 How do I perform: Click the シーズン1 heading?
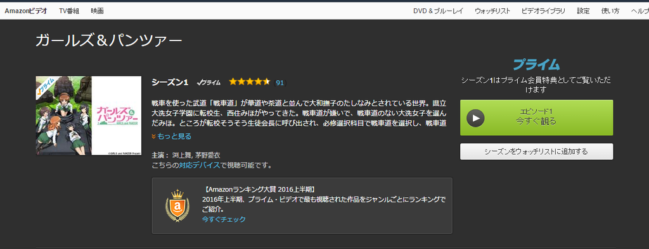point(170,82)
